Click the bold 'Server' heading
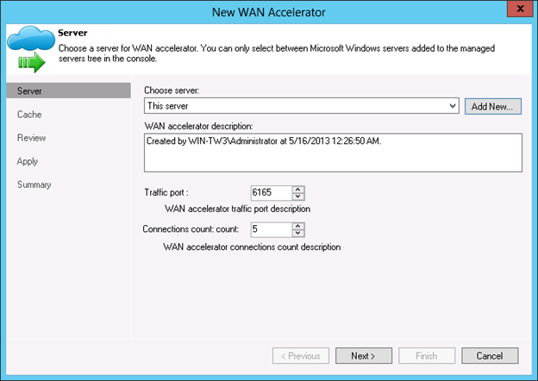Image resolution: width=538 pixels, height=381 pixels. [x=72, y=33]
